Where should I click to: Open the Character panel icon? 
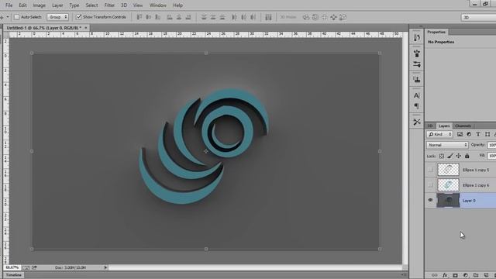click(x=417, y=95)
